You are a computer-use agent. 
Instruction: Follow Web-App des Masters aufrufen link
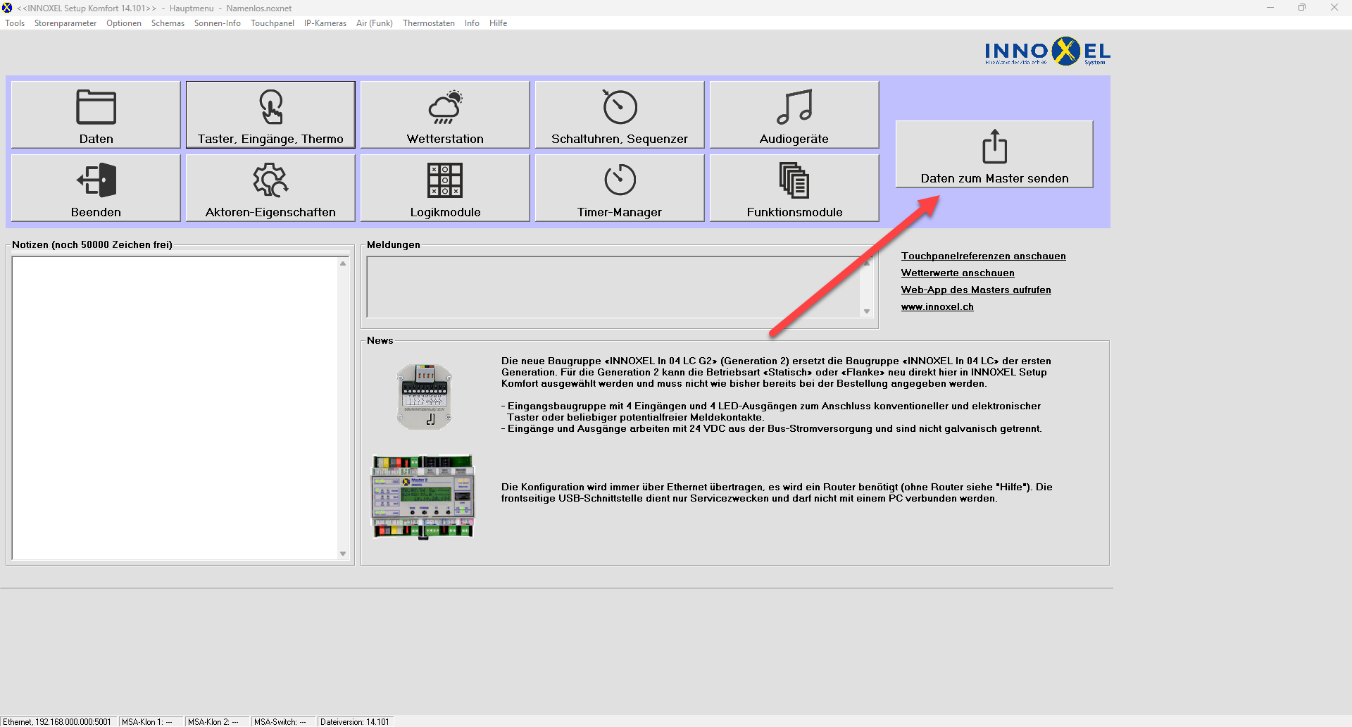pyautogui.click(x=976, y=290)
